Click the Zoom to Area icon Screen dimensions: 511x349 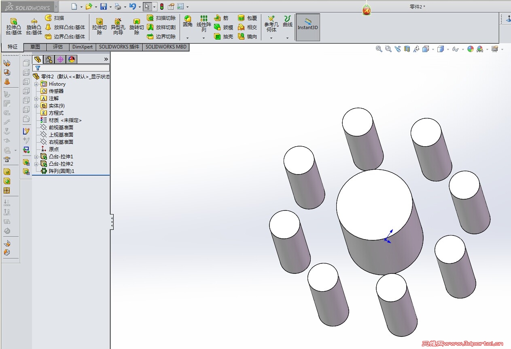point(388,49)
